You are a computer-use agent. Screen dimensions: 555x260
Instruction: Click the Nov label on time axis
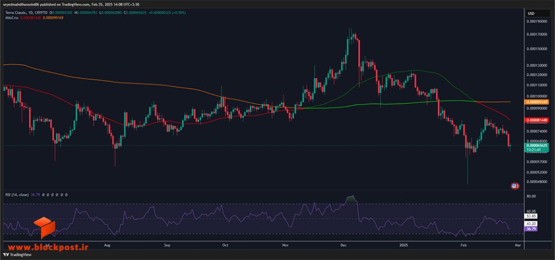coord(286,245)
